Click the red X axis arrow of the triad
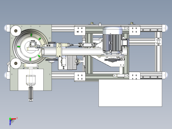This screenshot has width=172, height=129. tap(14, 119)
